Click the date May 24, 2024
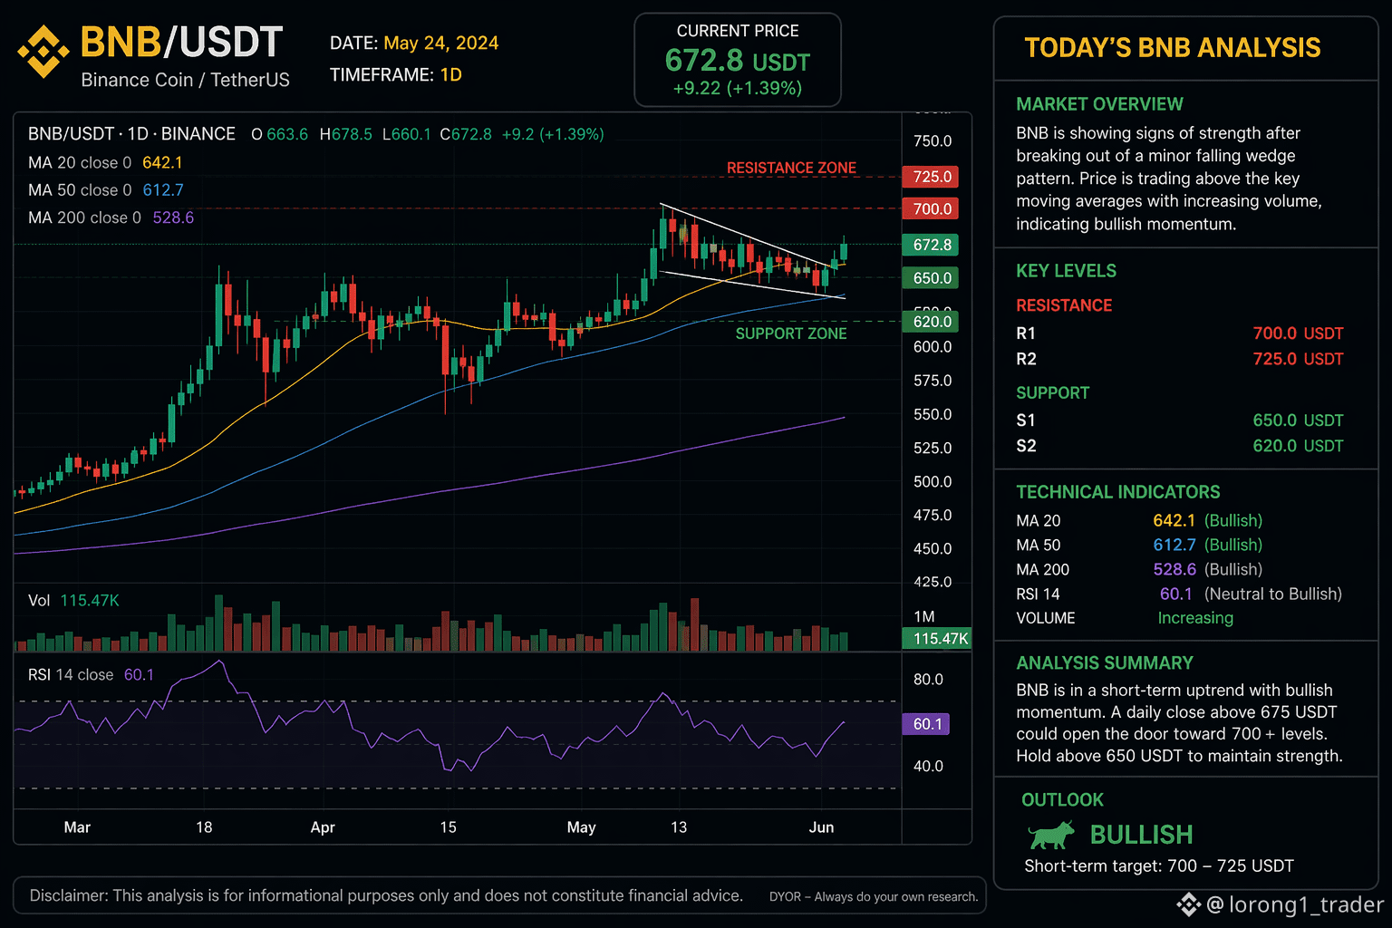This screenshot has width=1392, height=928. 441,43
